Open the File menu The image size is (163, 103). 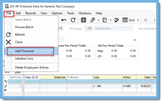coord(9,13)
